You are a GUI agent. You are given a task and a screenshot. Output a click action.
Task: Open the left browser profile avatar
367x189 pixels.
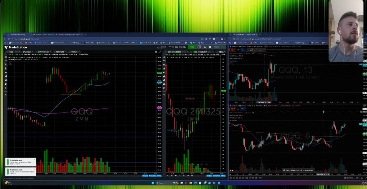214,39
